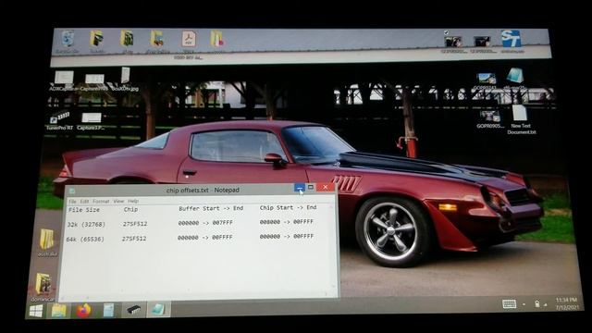Click '27SF512' in the 64k row
This screenshot has height=333, width=592.
click(134, 239)
